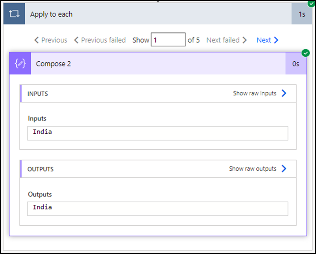The width and height of the screenshot is (316, 254).
Task: Click the Outputs value field showing India
Action: tap(157, 209)
